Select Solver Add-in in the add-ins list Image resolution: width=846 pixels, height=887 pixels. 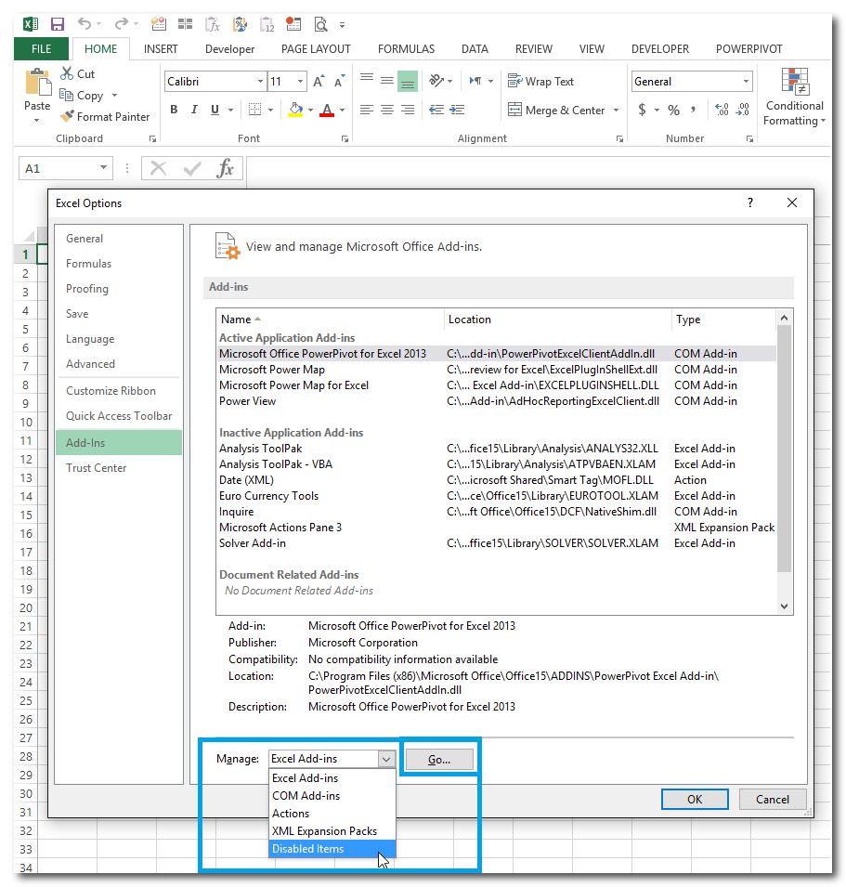pyautogui.click(x=253, y=543)
